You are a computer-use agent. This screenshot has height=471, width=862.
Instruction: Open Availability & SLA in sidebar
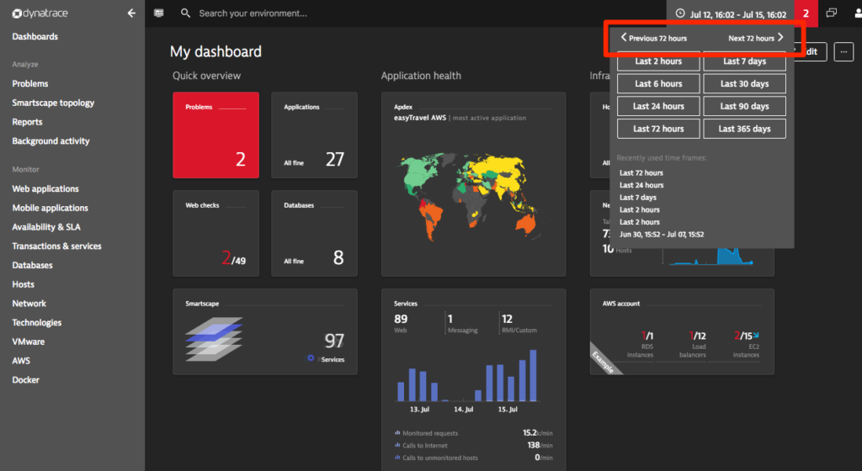click(46, 227)
